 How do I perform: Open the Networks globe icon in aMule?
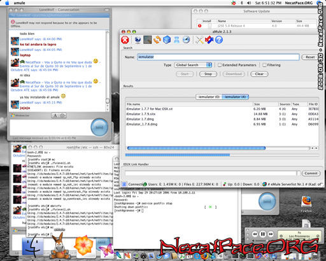(x=138, y=40)
